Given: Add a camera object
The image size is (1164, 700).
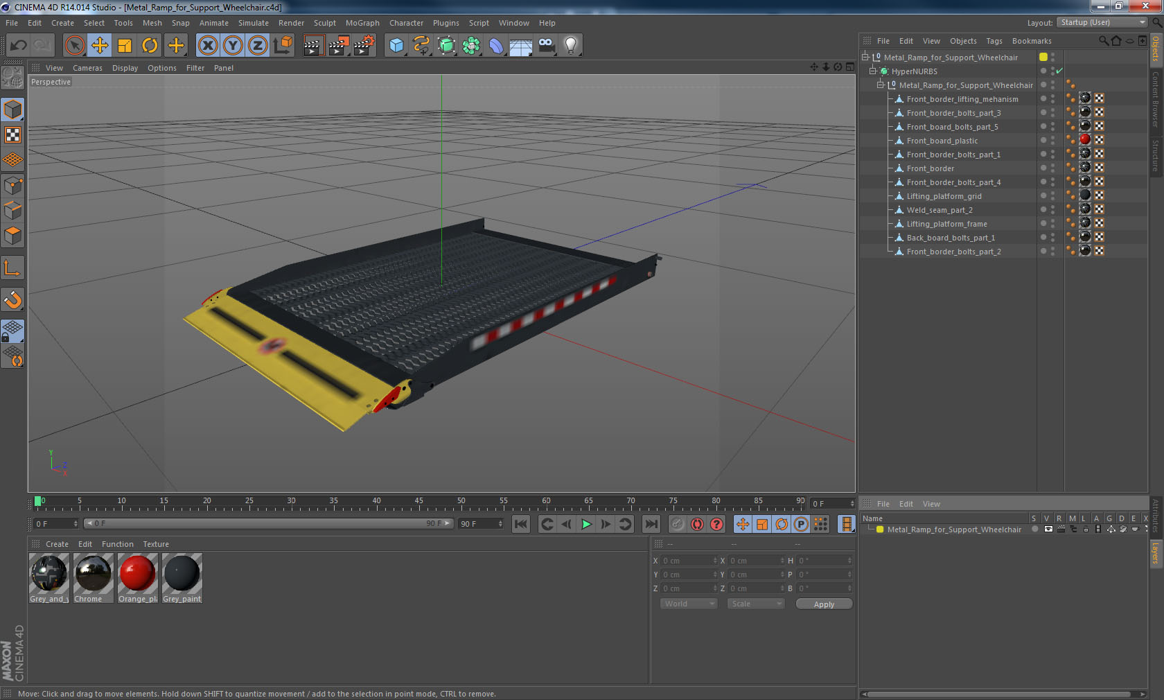Looking at the screenshot, I should (546, 46).
